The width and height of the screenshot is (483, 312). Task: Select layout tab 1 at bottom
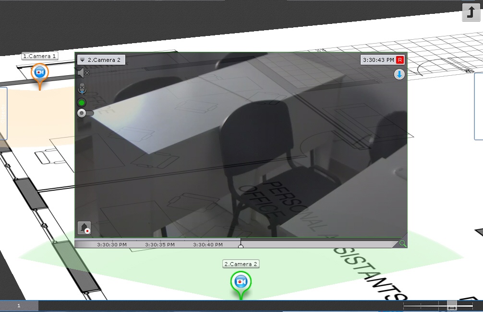[19, 306]
